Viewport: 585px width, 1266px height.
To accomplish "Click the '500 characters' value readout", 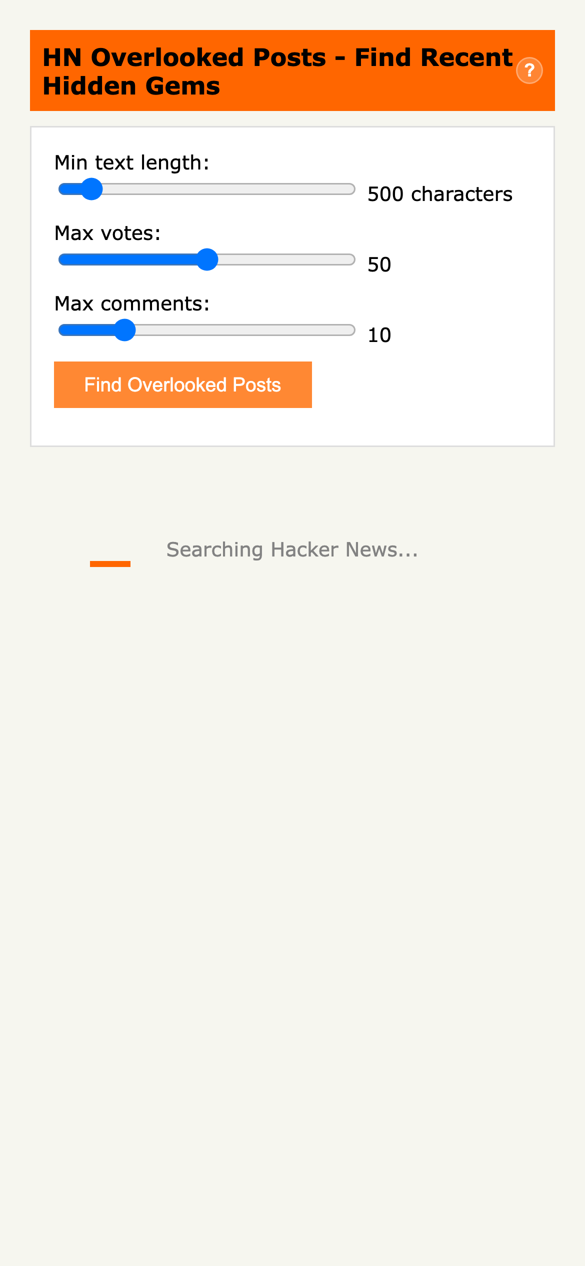I will pos(440,194).
